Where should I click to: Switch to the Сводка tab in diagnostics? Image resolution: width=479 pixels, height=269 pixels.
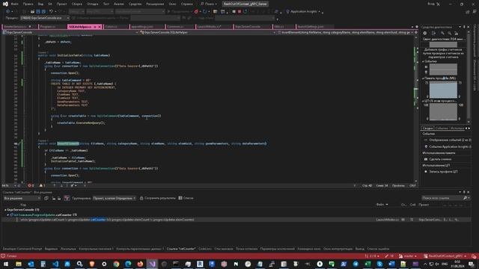(427, 129)
